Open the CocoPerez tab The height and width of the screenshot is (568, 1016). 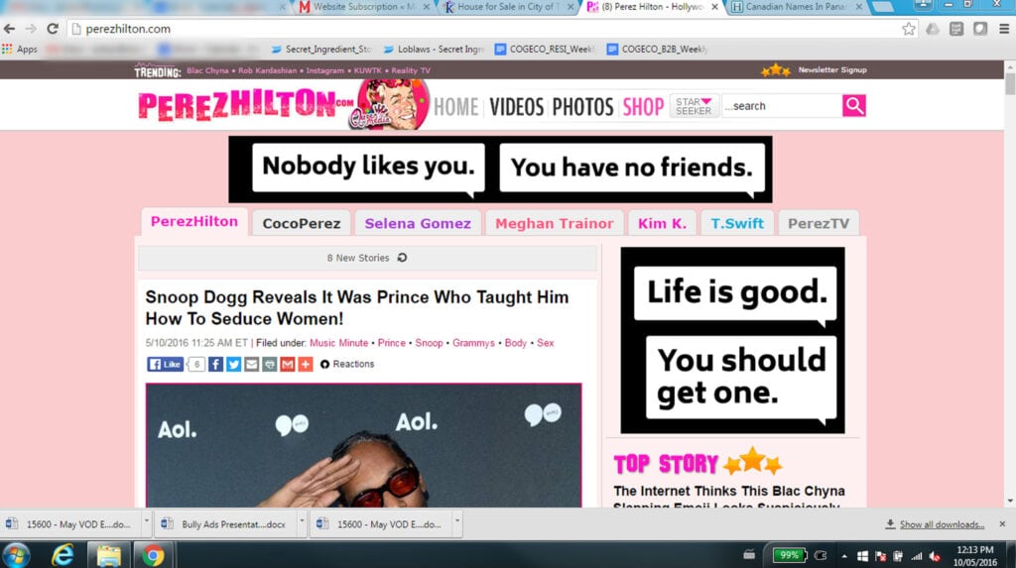pos(301,223)
